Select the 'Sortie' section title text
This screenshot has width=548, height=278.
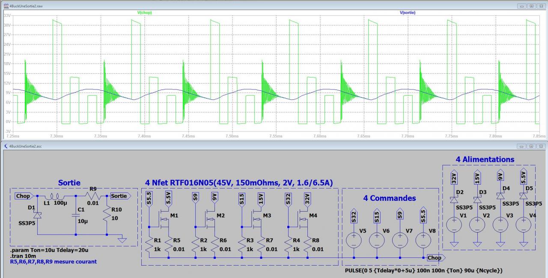click(69, 183)
